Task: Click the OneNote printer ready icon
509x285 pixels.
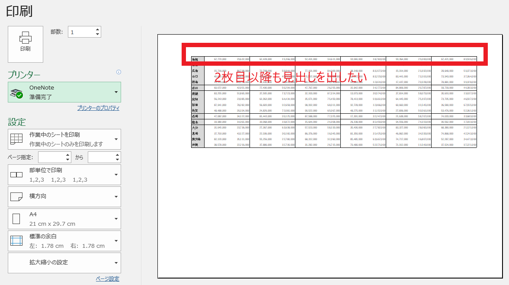Action: pos(16,93)
